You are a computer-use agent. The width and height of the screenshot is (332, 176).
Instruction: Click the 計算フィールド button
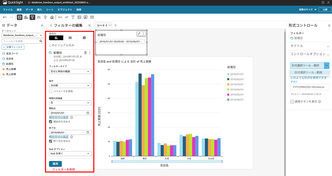tap(13, 47)
